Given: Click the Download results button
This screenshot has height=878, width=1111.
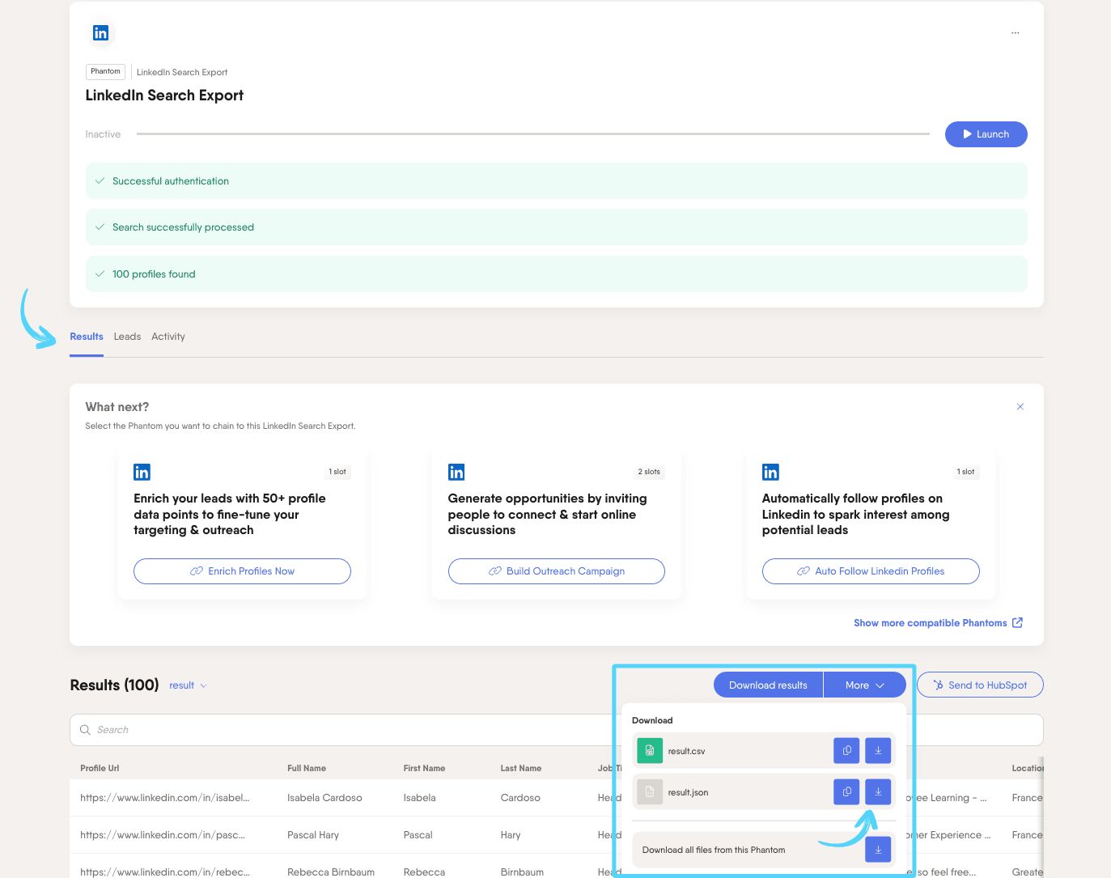Looking at the screenshot, I should coord(768,685).
